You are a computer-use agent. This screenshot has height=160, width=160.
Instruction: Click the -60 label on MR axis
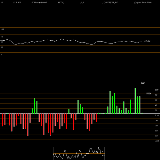click(x=156, y=131)
